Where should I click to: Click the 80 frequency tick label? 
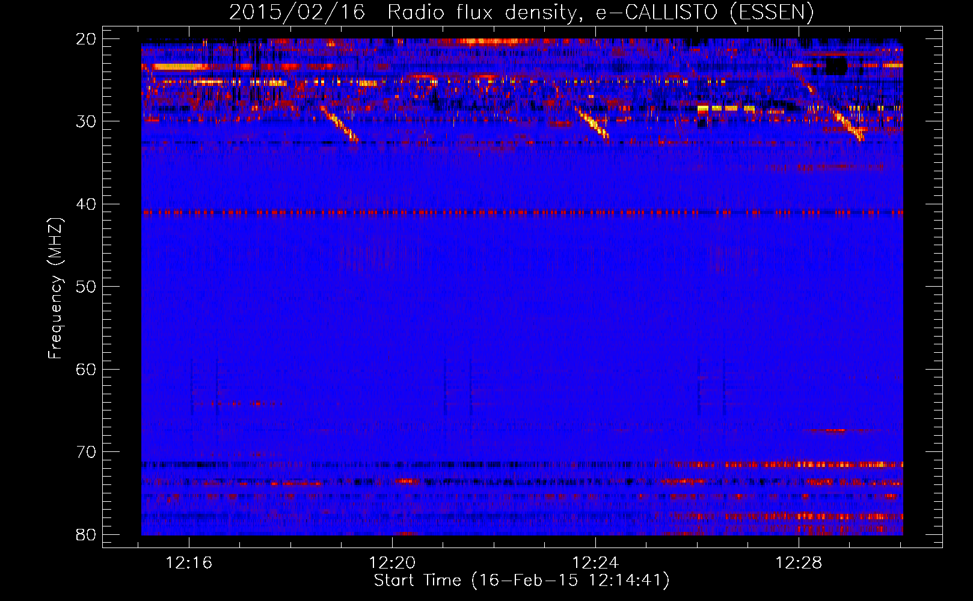click(86, 535)
